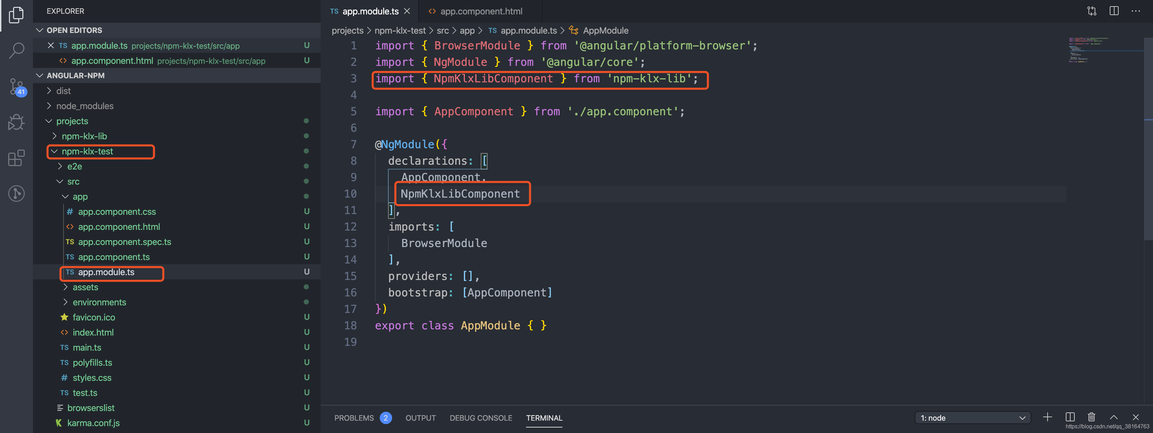This screenshot has width=1153, height=433.
Task: Open the Git graph icon in activity bar
Action: click(x=16, y=193)
